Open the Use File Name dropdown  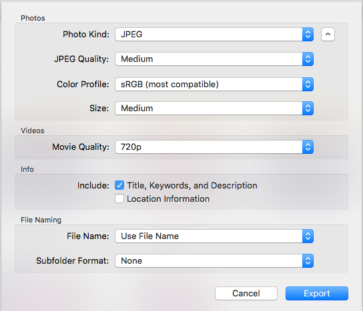214,236
